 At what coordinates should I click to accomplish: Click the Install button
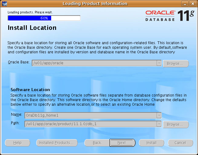tap(151, 143)
